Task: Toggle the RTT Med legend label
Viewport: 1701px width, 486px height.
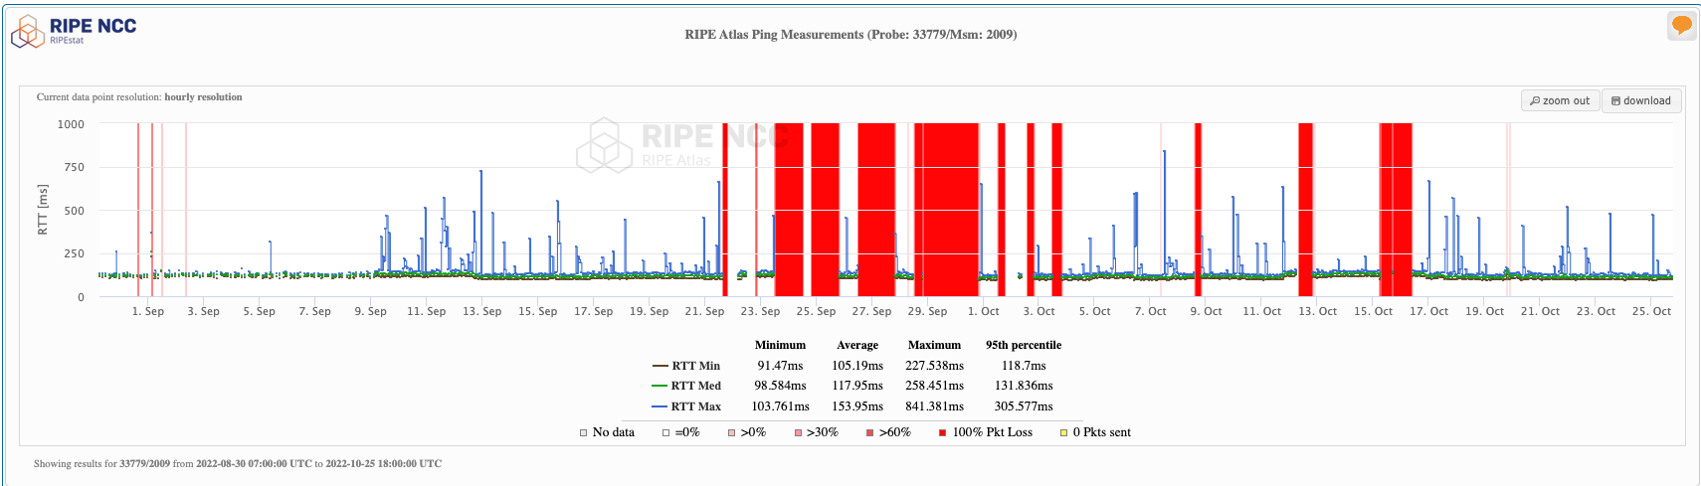Action: (x=695, y=386)
